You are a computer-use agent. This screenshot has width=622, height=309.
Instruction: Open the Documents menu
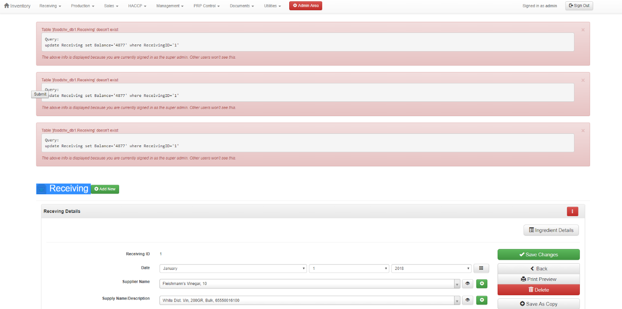click(242, 6)
